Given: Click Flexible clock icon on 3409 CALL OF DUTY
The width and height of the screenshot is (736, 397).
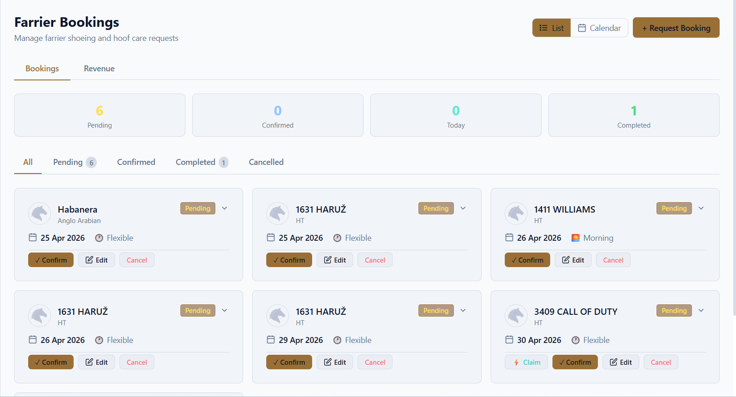Looking at the screenshot, I should [x=576, y=340].
